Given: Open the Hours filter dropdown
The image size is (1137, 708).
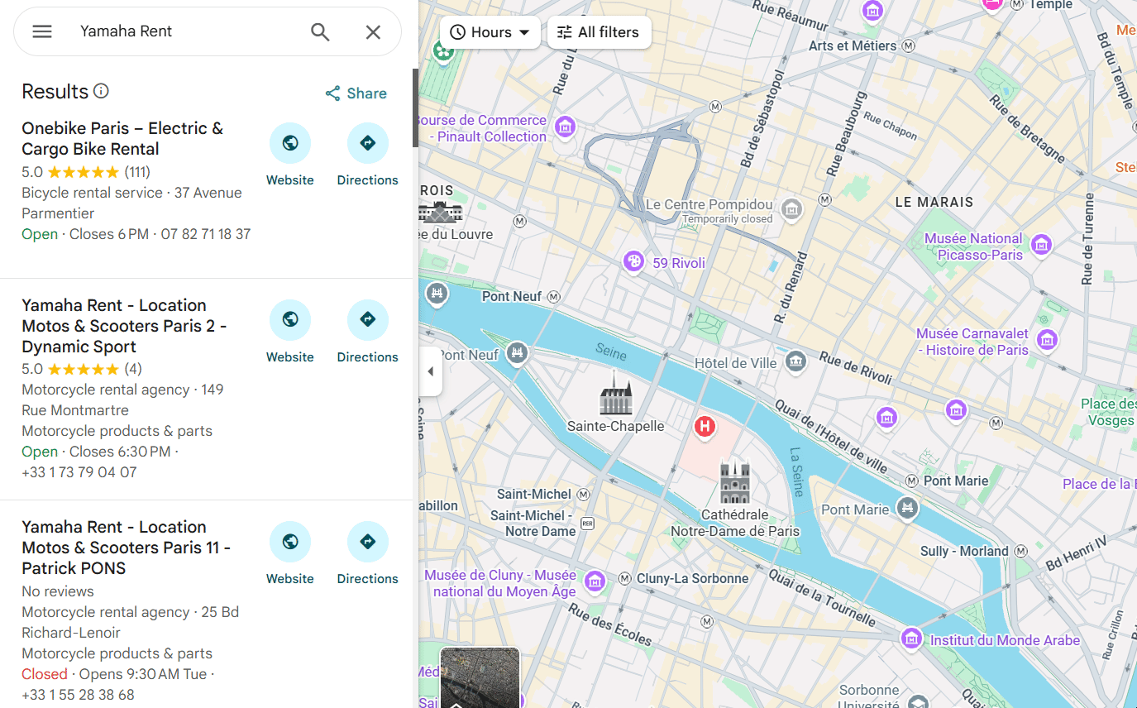Looking at the screenshot, I should click(490, 31).
